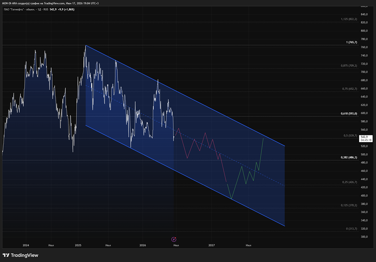Click the Июл label between 2024 and 2025

[51, 245]
